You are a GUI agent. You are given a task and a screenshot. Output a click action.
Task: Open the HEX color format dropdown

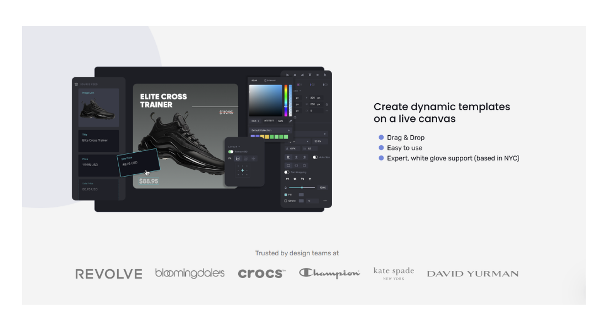pyautogui.click(x=255, y=121)
